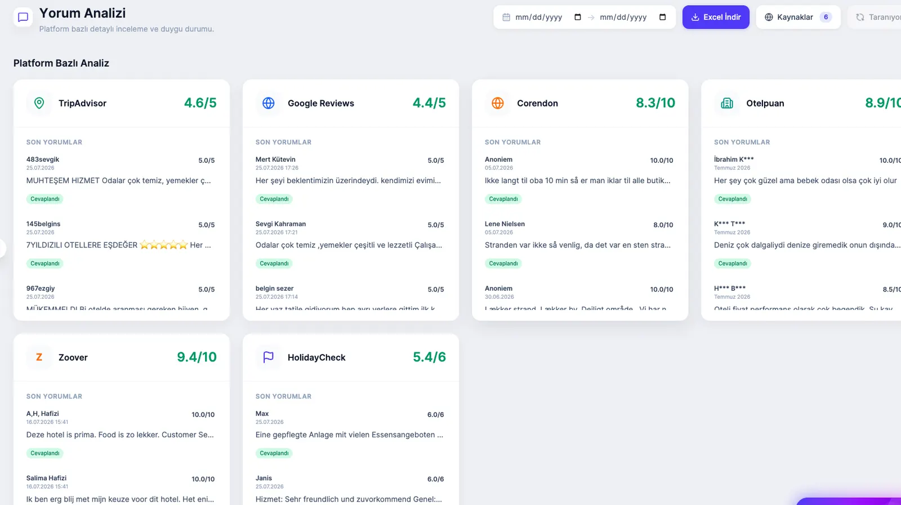Open the Google Reviews card title

tap(321, 103)
